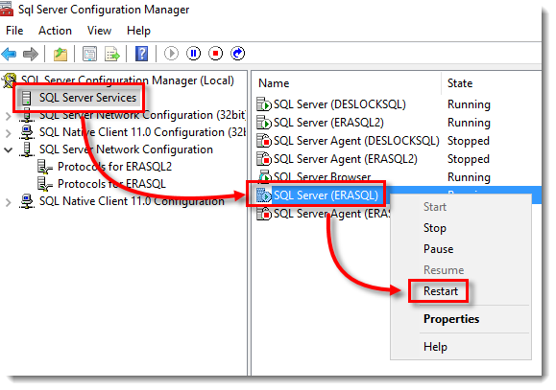Expand SQL Native Client 11.0 Configuration (32bit) node
This screenshot has height=390, width=556.
point(8,133)
